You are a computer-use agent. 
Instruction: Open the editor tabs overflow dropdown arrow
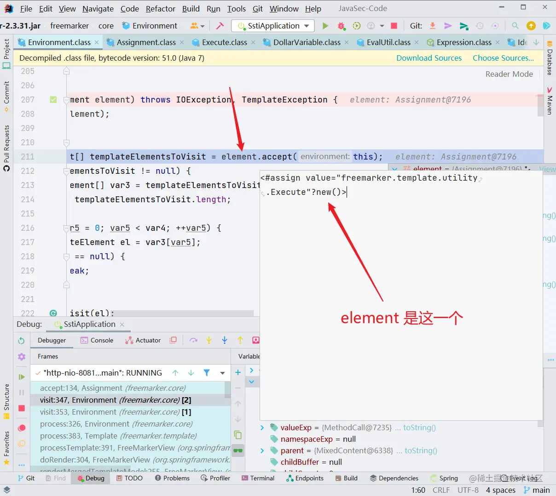[x=536, y=42]
